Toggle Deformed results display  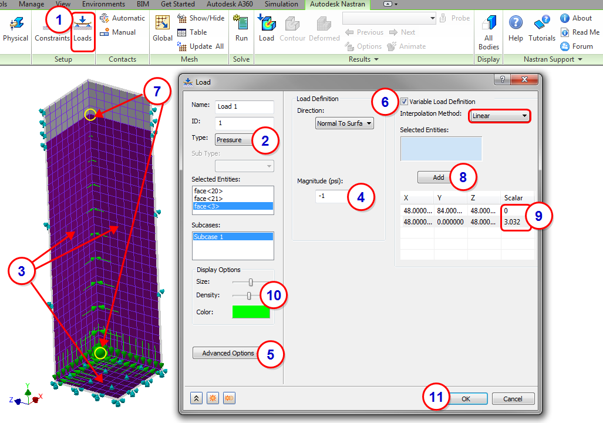click(x=324, y=29)
